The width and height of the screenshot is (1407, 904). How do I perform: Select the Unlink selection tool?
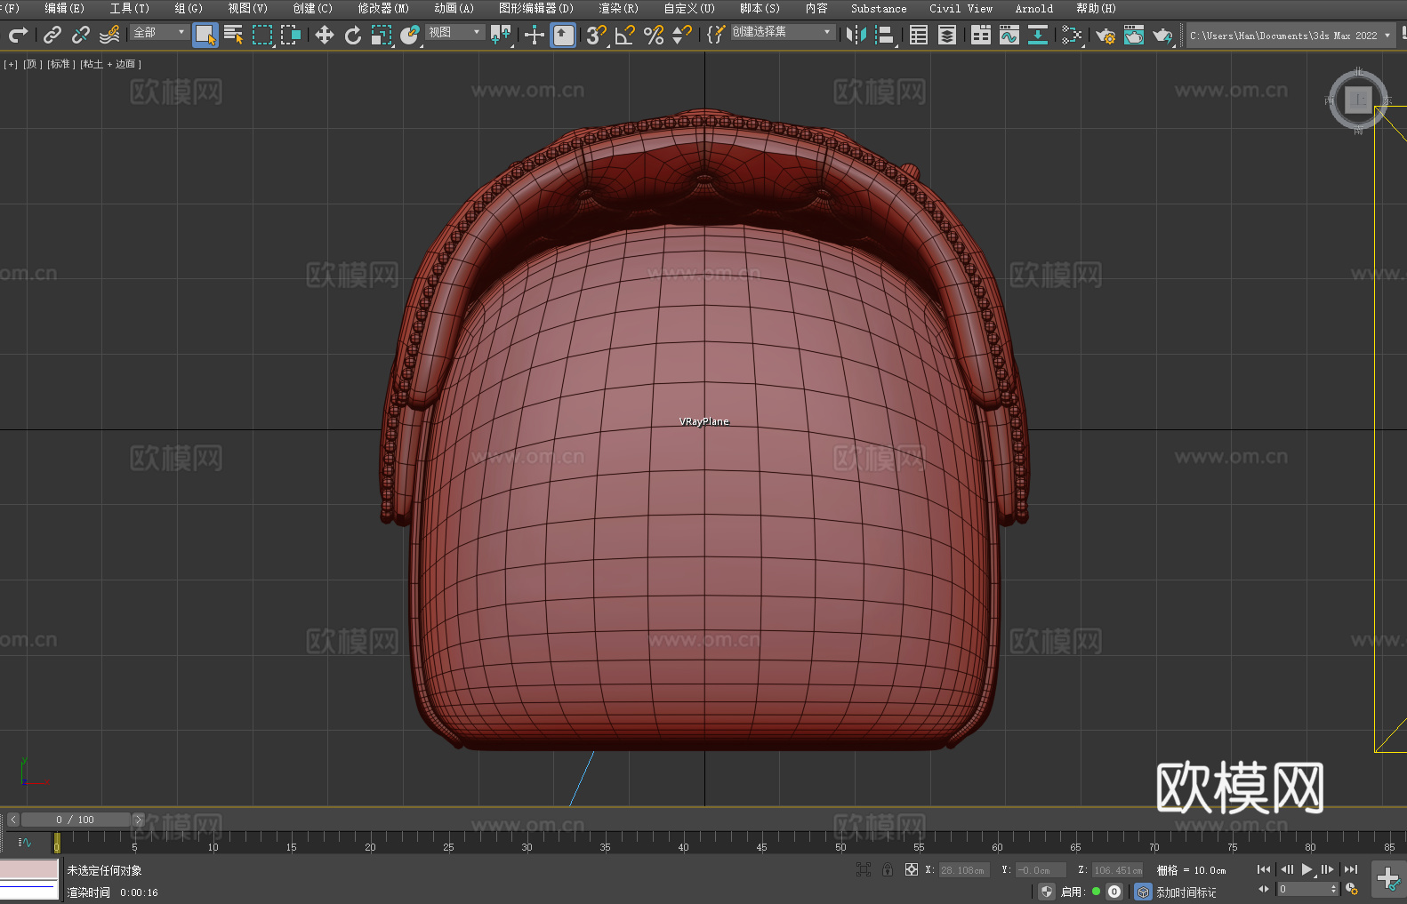[x=81, y=35]
